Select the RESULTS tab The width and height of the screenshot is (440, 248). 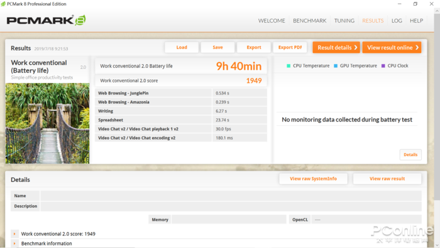point(373,21)
